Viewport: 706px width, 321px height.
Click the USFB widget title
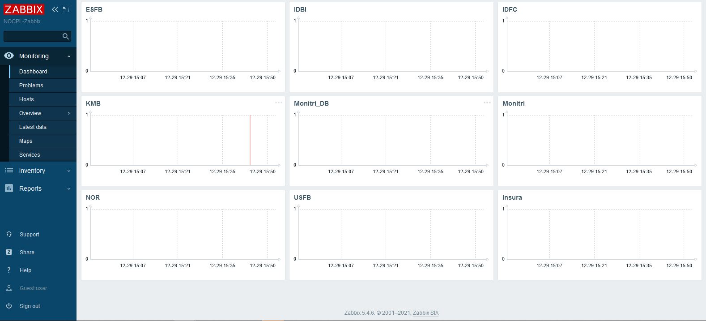(x=302, y=197)
